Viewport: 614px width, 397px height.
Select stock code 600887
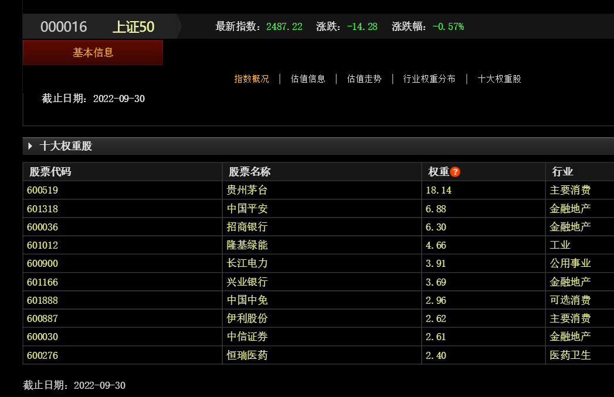(42, 318)
